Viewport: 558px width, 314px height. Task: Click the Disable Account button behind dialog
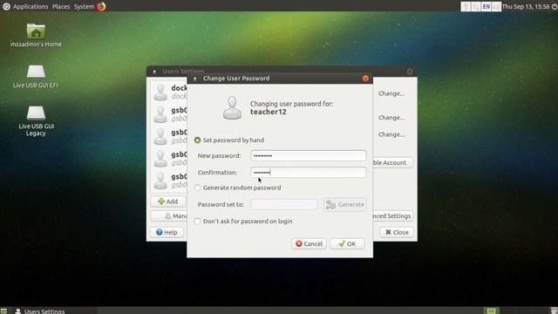point(393,163)
